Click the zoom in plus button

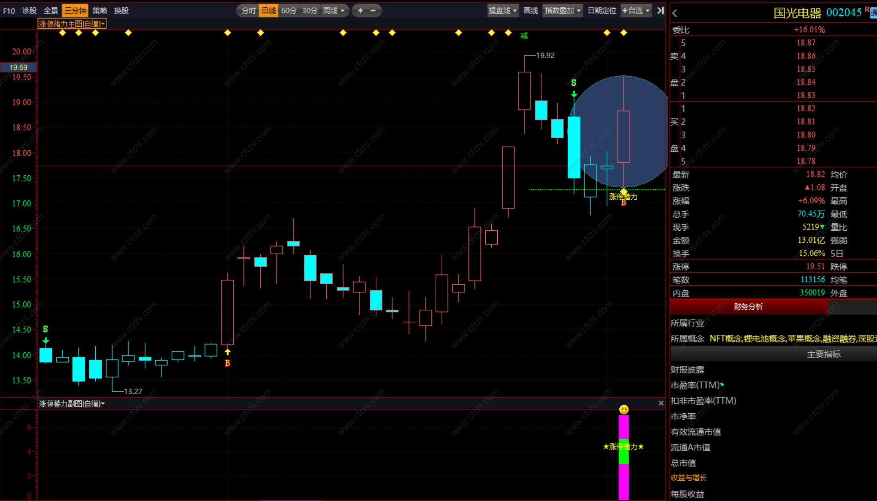coord(360,11)
